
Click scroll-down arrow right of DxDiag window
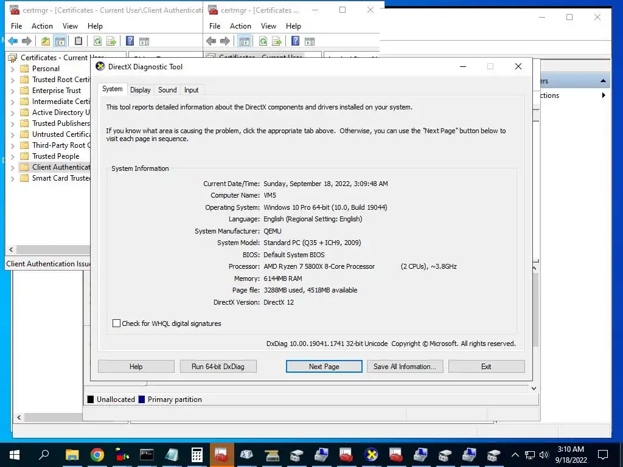pyautogui.click(x=534, y=389)
